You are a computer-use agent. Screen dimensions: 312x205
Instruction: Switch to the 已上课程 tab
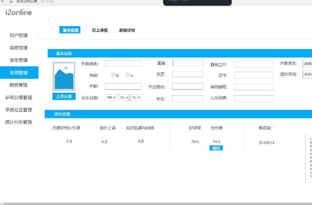click(100, 30)
